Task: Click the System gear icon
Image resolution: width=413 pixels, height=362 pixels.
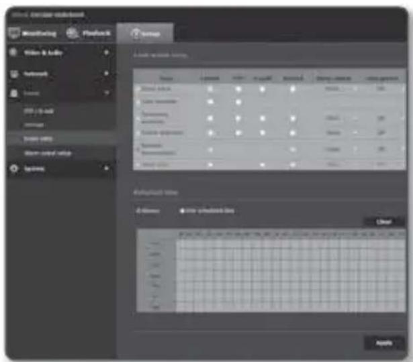Action: coord(13,168)
